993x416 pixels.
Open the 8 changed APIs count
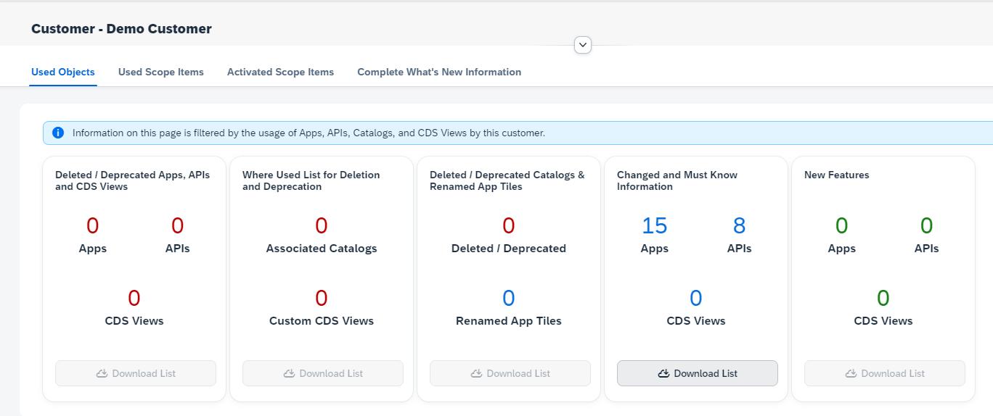[739, 226]
